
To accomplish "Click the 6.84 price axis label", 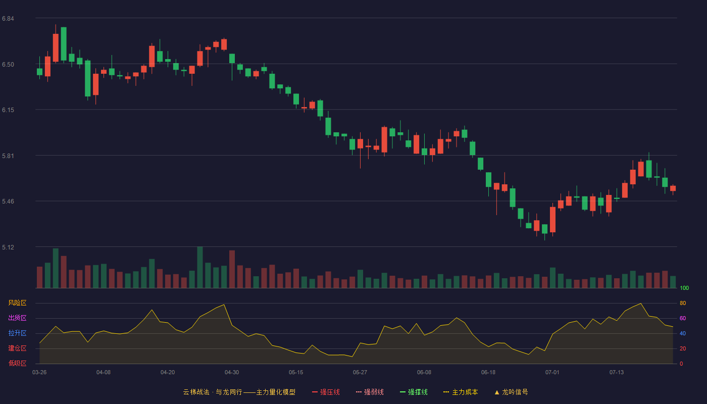I will pyautogui.click(x=8, y=19).
